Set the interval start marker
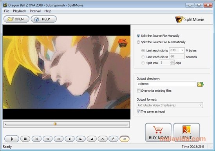215x151 pixels. coord(81,139)
